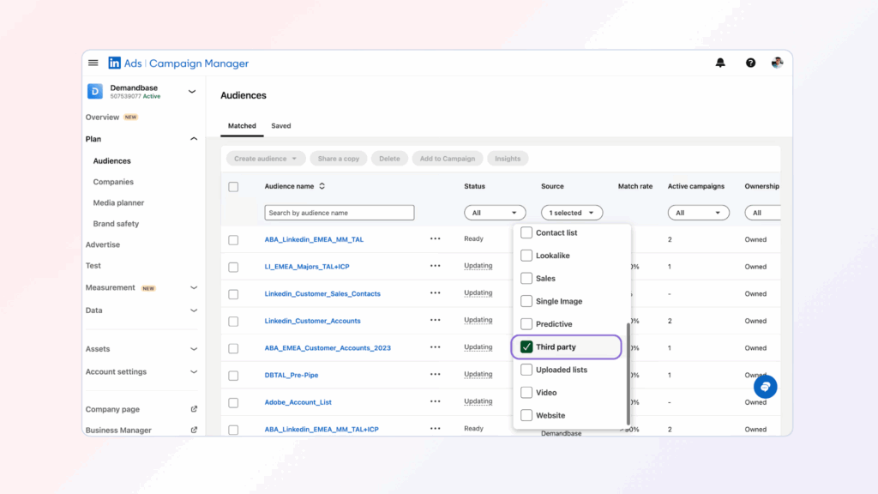Screen dimensions: 878x494
Task: Click the Search by audience name field
Action: (339, 213)
